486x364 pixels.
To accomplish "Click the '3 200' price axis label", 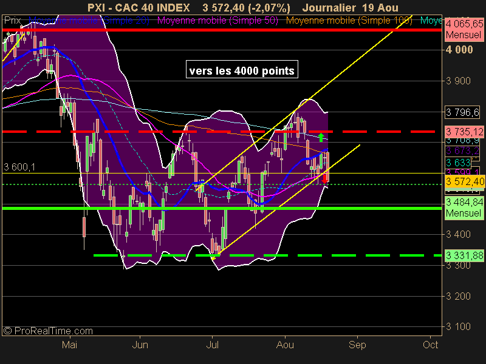I will click(x=458, y=296).
